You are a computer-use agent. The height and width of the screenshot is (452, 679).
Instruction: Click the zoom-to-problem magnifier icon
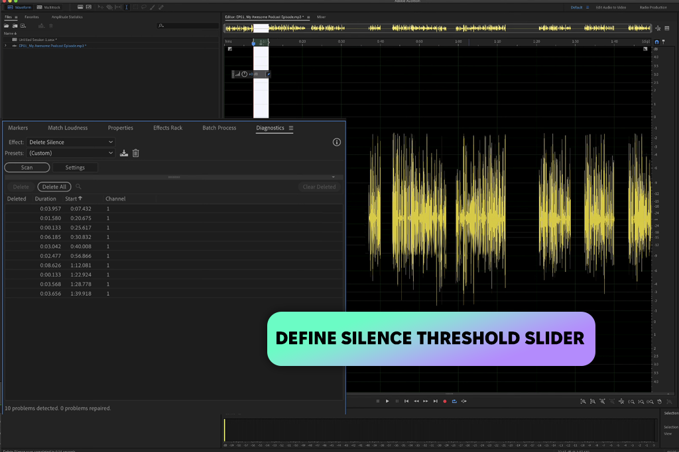tap(78, 187)
